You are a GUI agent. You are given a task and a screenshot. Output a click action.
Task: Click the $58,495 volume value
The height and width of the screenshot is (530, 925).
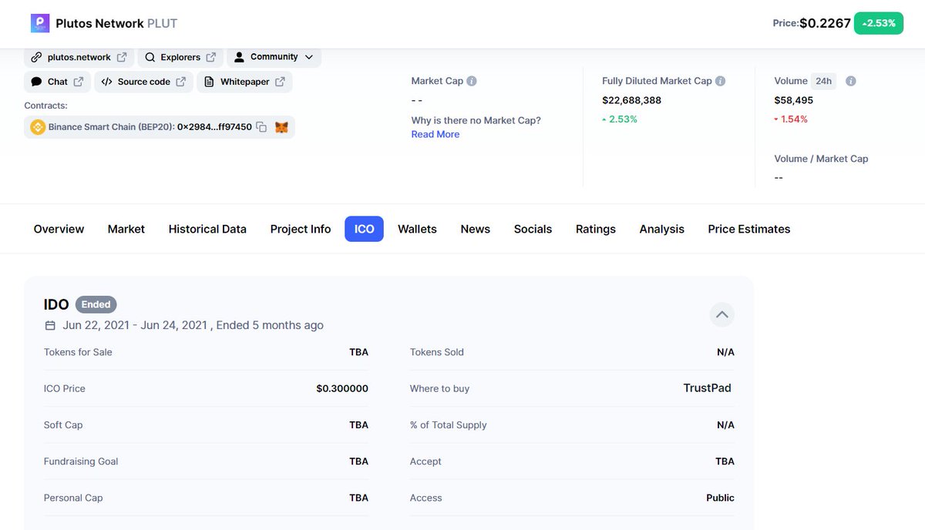(x=794, y=100)
